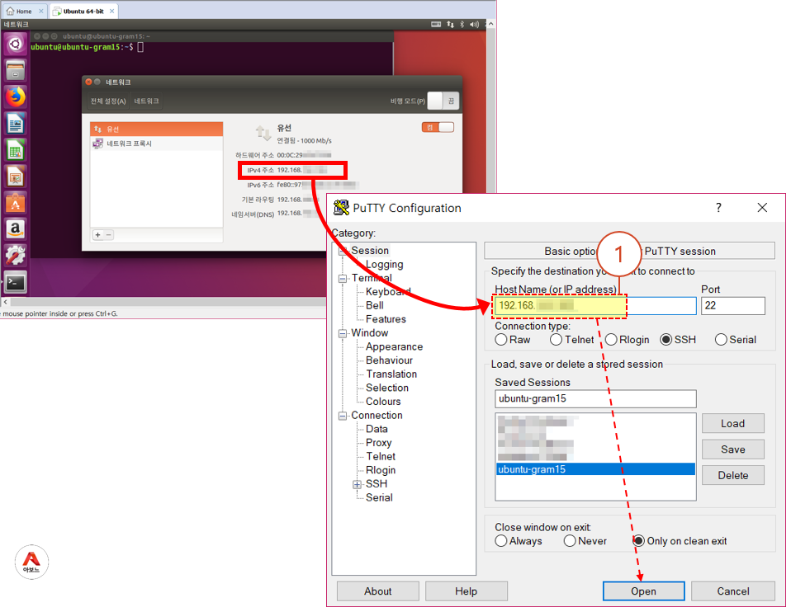Toggle airplane mode switch in network window

point(443,101)
